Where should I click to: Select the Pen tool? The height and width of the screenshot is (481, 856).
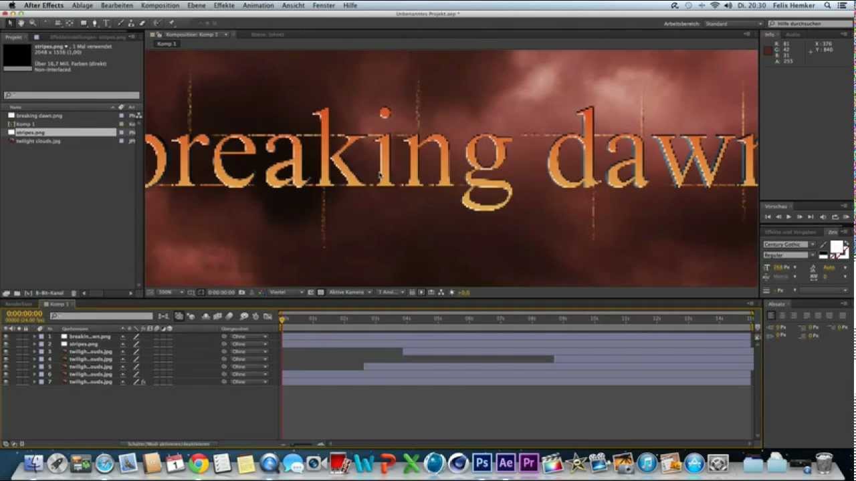point(95,23)
